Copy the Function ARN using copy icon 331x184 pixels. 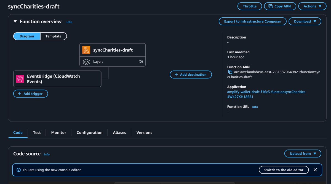[x=230, y=72]
